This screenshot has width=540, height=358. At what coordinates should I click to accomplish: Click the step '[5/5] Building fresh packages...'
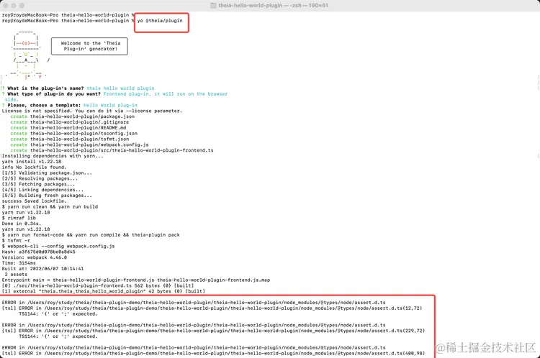click(x=47, y=196)
